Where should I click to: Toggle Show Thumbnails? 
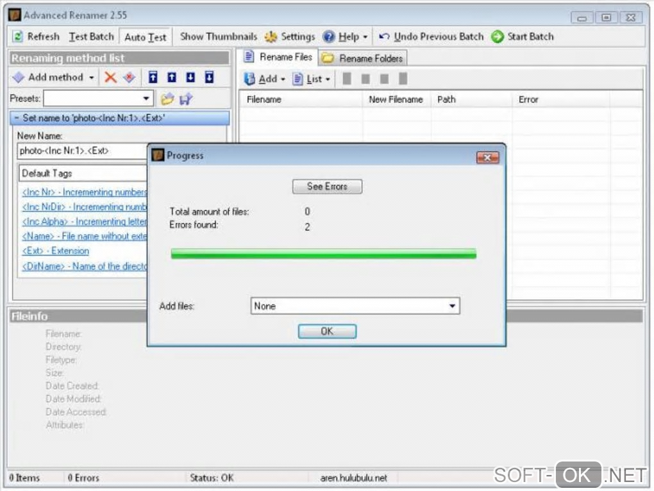pos(219,37)
